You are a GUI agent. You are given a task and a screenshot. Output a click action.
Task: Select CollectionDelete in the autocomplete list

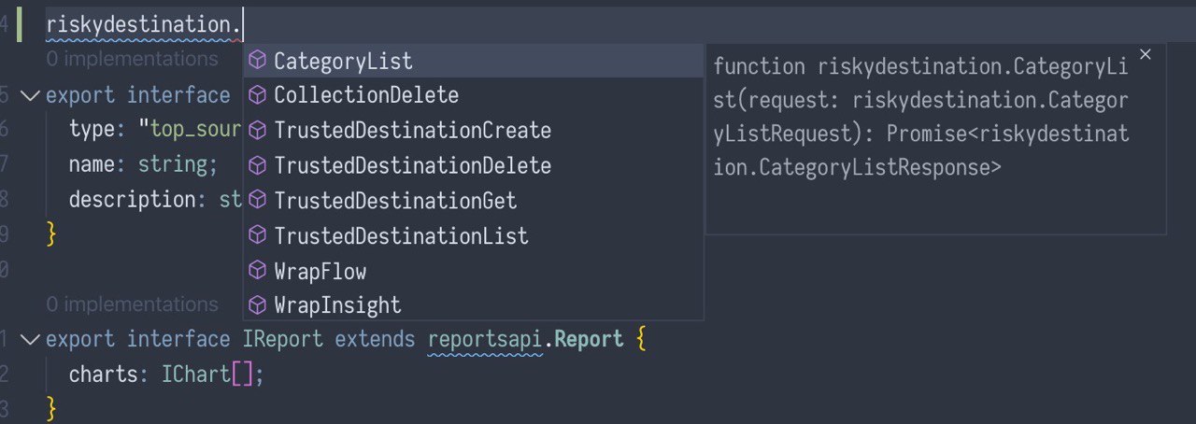point(474,95)
